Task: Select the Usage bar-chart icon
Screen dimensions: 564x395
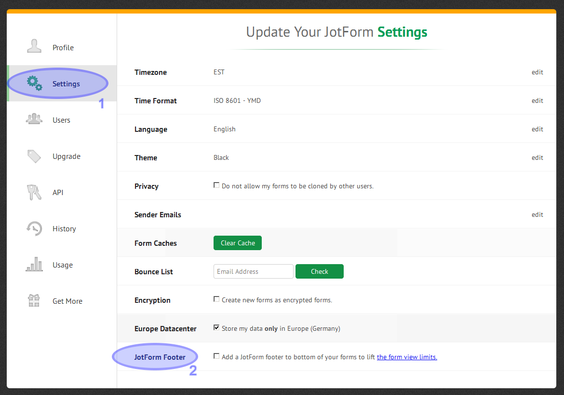Action: (34, 263)
